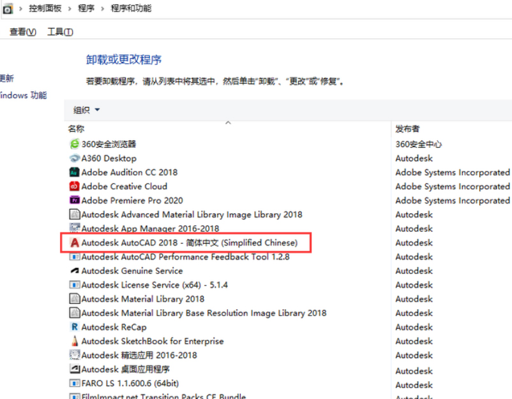Select Autodesk License Service (x64) entry
Viewport: 512px width, 399px height.
(x=154, y=285)
